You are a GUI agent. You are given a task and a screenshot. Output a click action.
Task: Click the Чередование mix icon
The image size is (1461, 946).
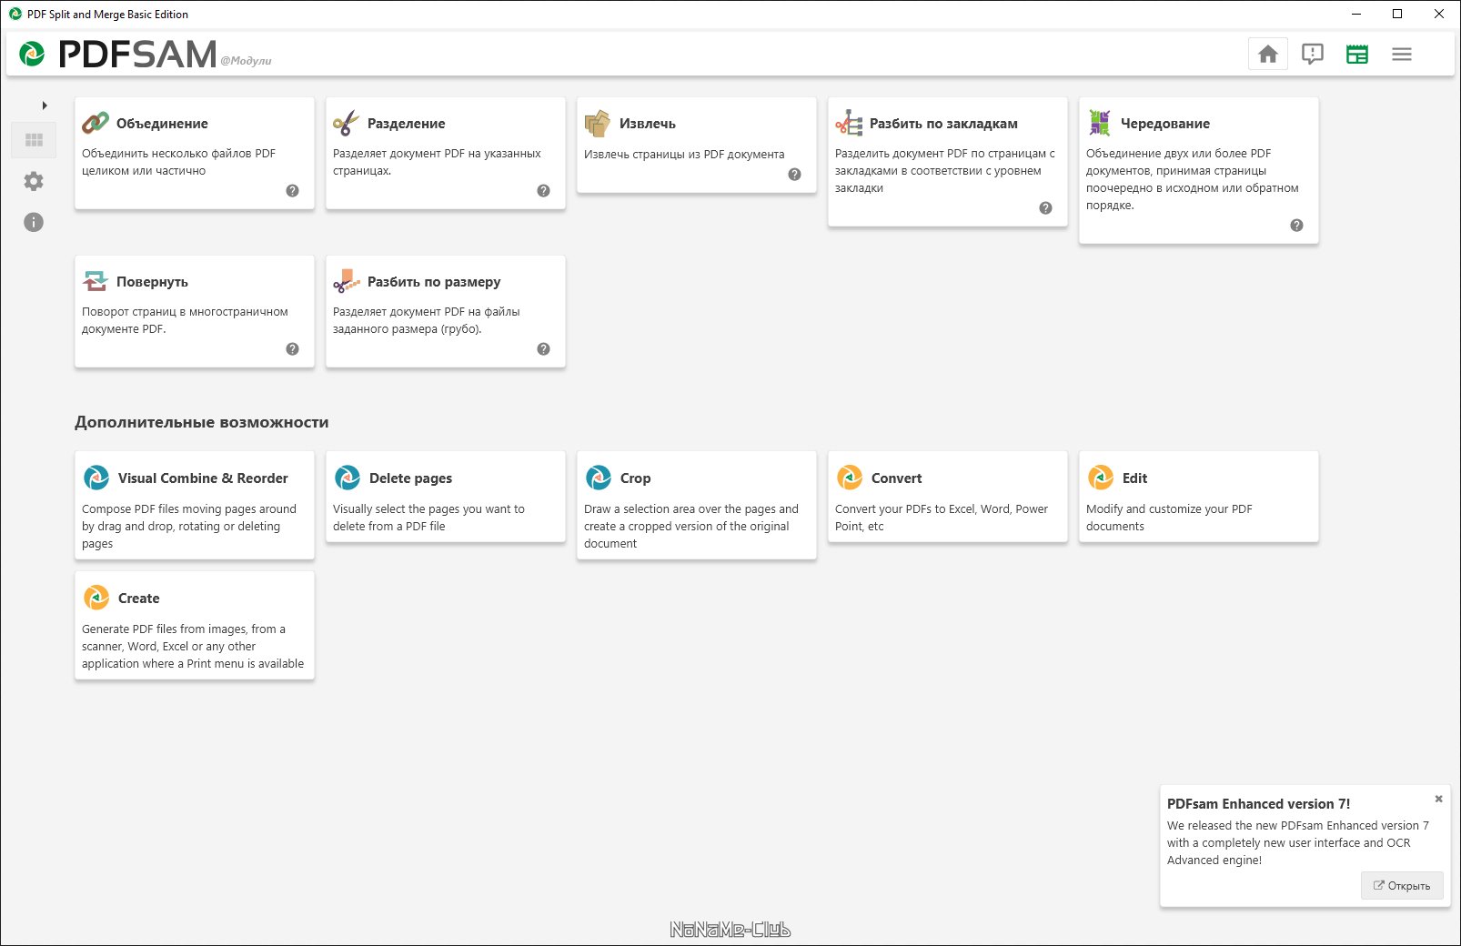pos(1100,123)
